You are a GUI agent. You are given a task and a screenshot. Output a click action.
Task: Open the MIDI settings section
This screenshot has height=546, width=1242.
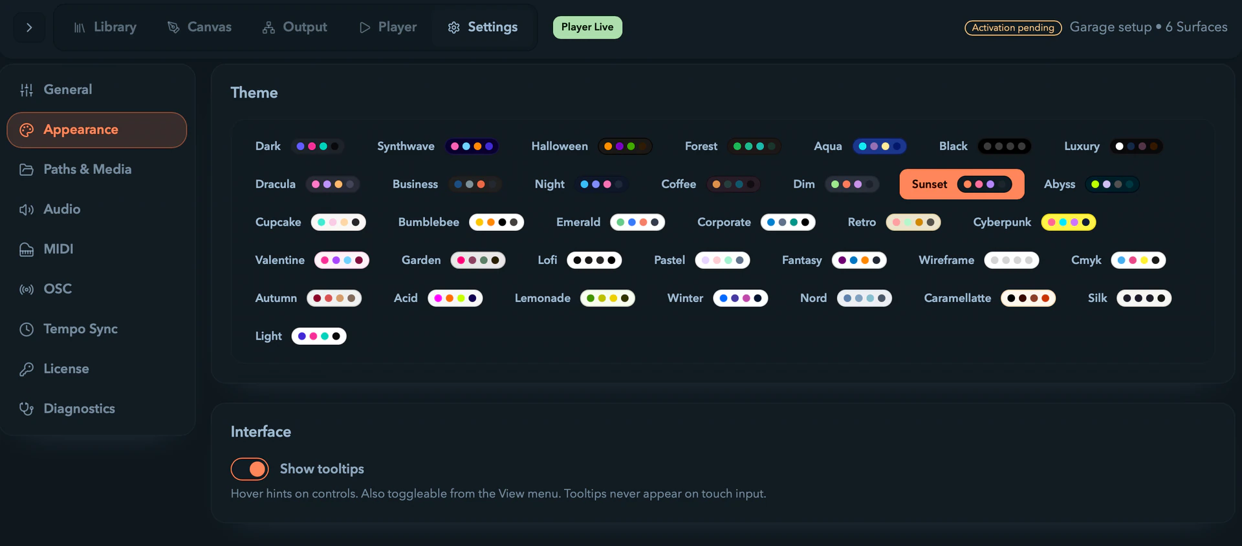pyautogui.click(x=97, y=250)
